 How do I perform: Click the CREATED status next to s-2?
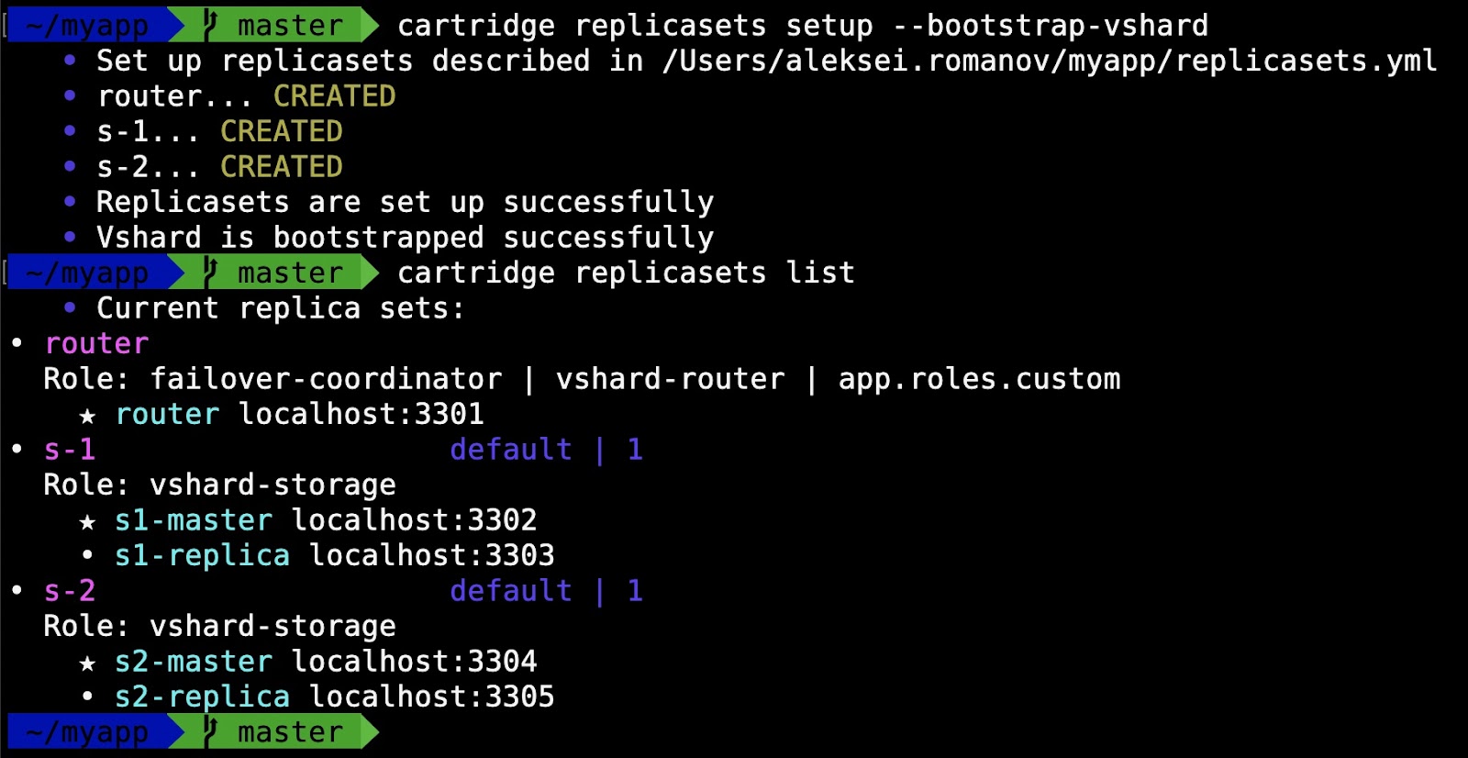pyautogui.click(x=282, y=166)
